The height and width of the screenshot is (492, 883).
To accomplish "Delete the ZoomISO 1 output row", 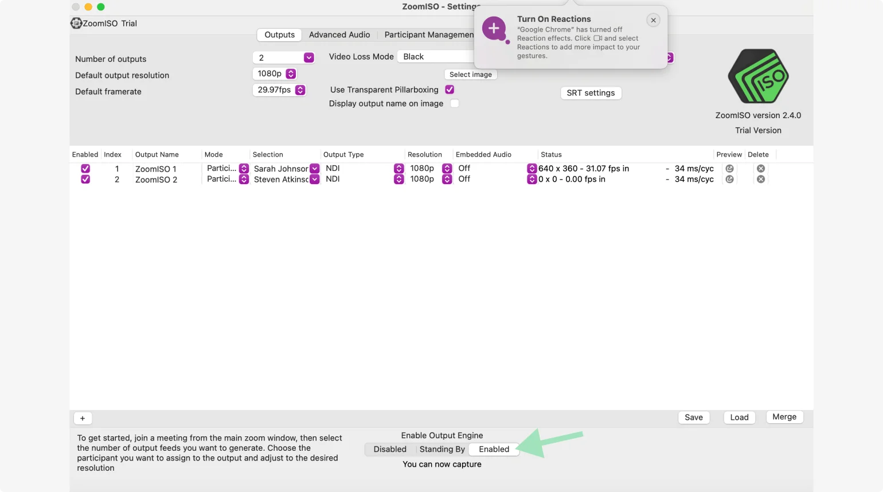I will click(x=761, y=169).
